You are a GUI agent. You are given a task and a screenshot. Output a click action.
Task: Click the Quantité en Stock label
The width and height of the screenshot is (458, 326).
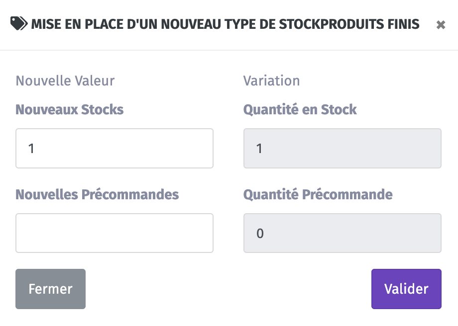point(300,110)
